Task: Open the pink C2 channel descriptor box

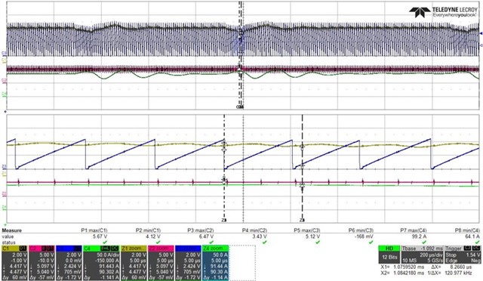Action: click(42, 263)
